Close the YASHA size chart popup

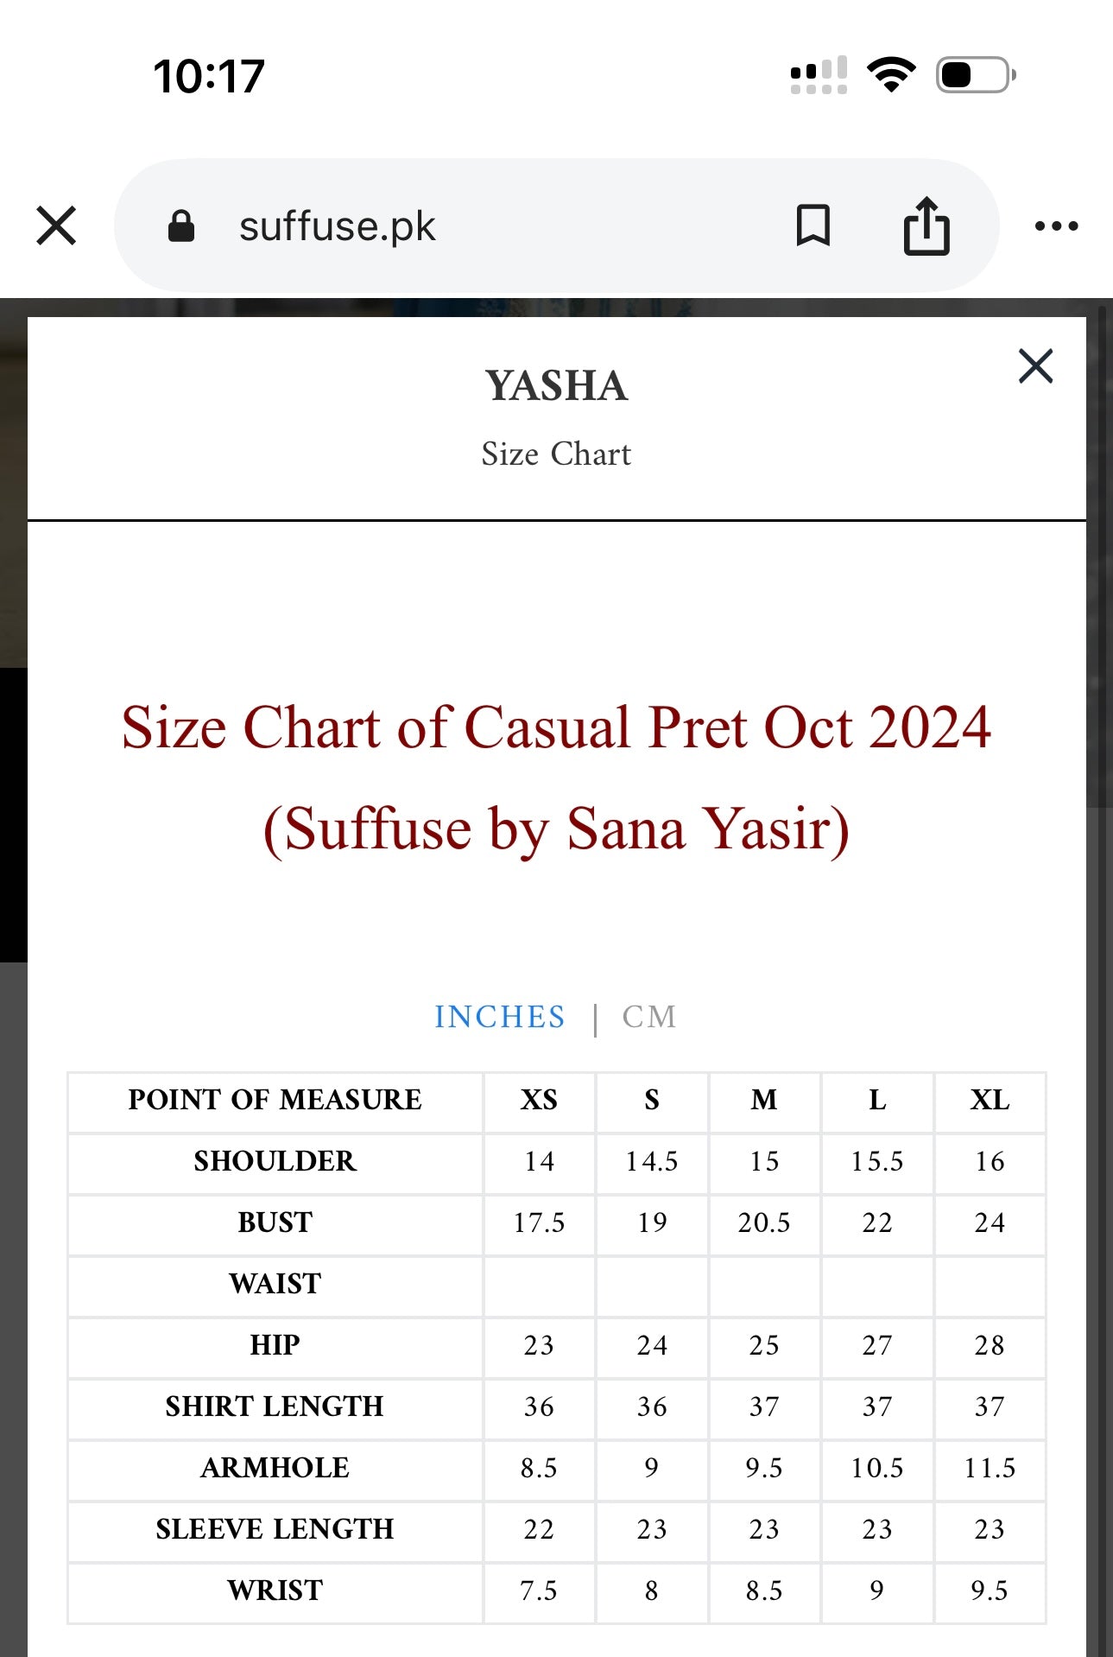pos(1035,366)
